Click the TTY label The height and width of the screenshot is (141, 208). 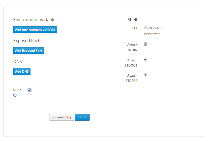[x=135, y=28]
